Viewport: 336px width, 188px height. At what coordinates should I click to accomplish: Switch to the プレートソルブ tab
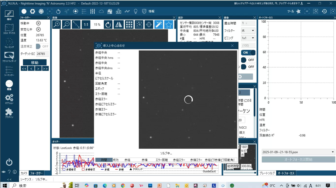267,173
